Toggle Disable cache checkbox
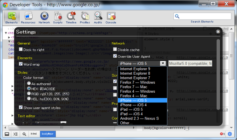 click(x=115, y=49)
